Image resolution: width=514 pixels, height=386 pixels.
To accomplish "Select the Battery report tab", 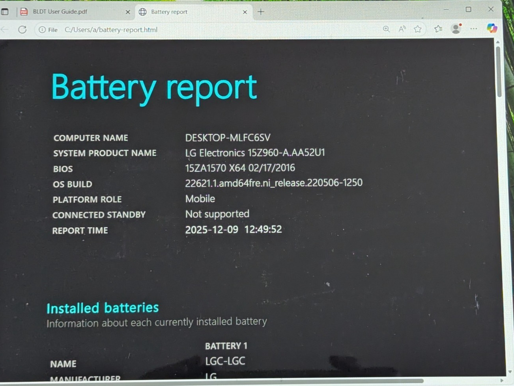I will point(193,12).
